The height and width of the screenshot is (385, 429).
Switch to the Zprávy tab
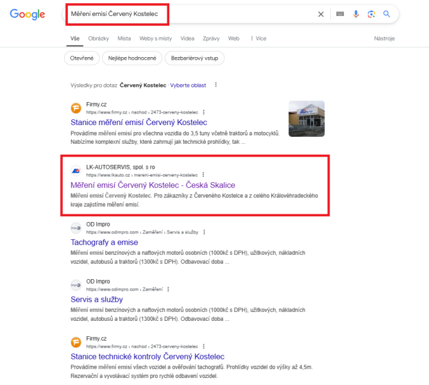[x=211, y=38]
